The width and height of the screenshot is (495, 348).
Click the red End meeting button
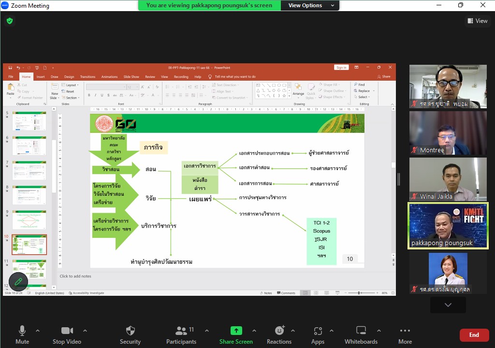474,335
